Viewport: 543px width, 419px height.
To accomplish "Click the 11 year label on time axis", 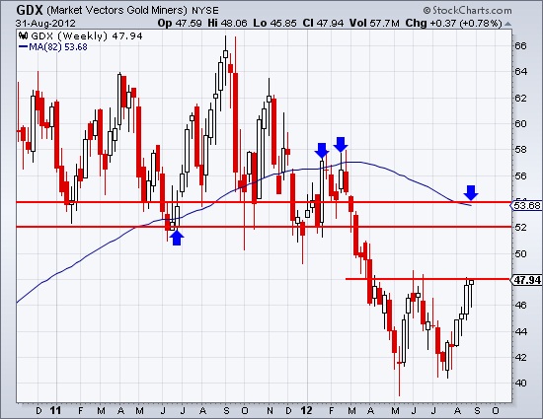I will tap(55, 411).
